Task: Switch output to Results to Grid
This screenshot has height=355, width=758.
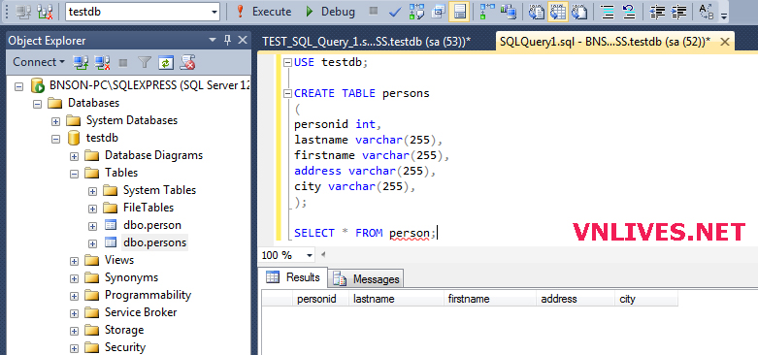Action: pyautogui.click(x=557, y=12)
